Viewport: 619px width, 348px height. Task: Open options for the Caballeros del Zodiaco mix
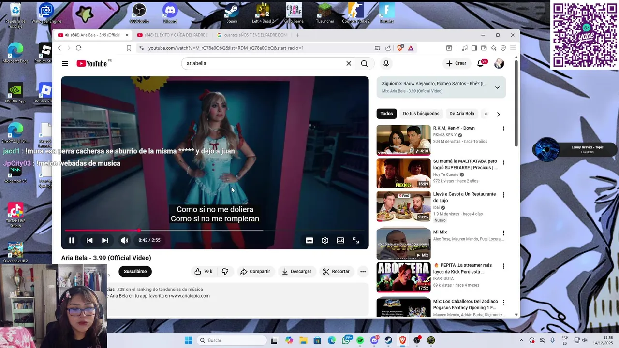(x=503, y=302)
